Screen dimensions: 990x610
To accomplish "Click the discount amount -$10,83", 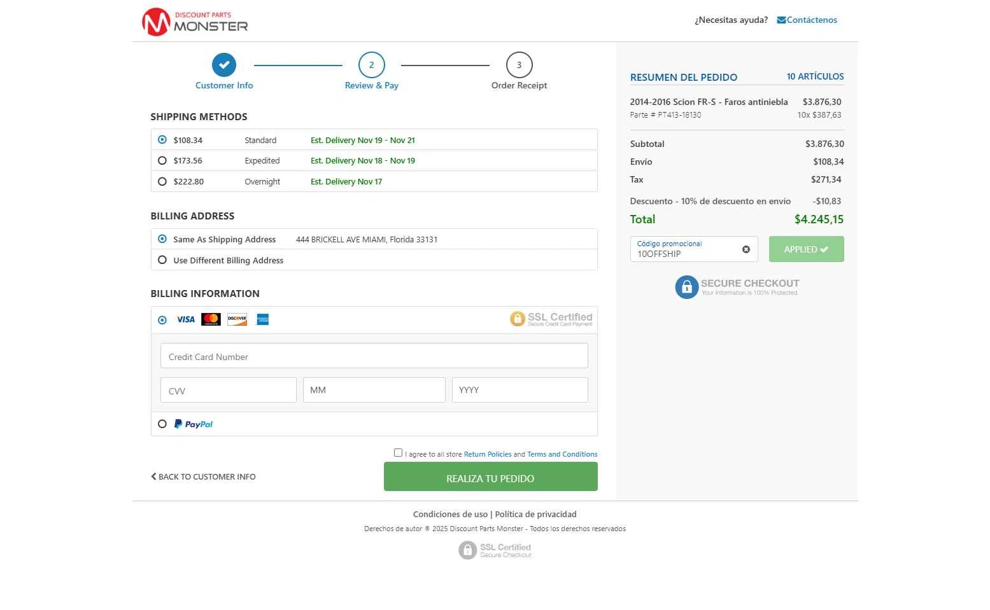I will pyautogui.click(x=827, y=201).
